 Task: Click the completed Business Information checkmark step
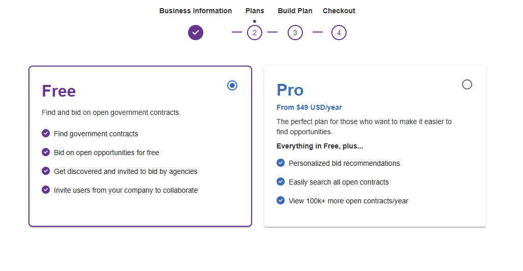point(196,33)
